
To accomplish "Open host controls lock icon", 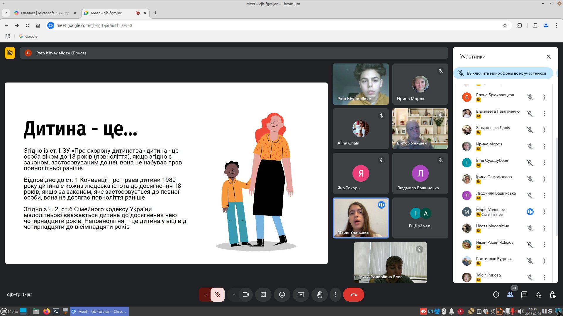I will (x=552, y=295).
